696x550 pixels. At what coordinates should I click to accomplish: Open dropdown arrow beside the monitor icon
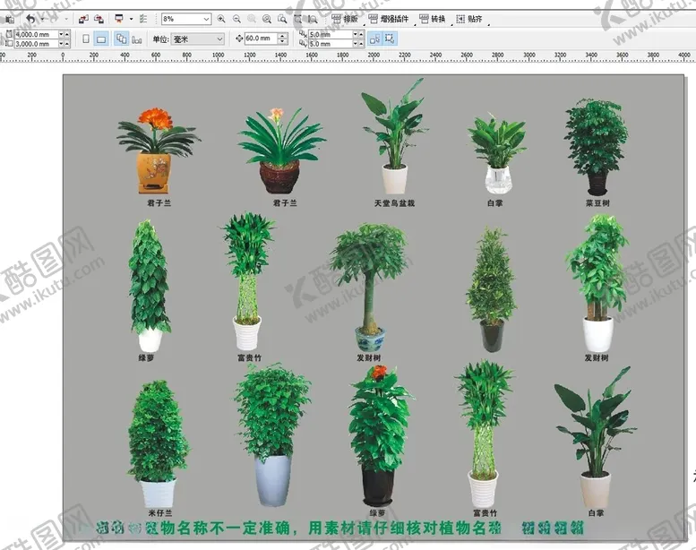[x=131, y=19]
